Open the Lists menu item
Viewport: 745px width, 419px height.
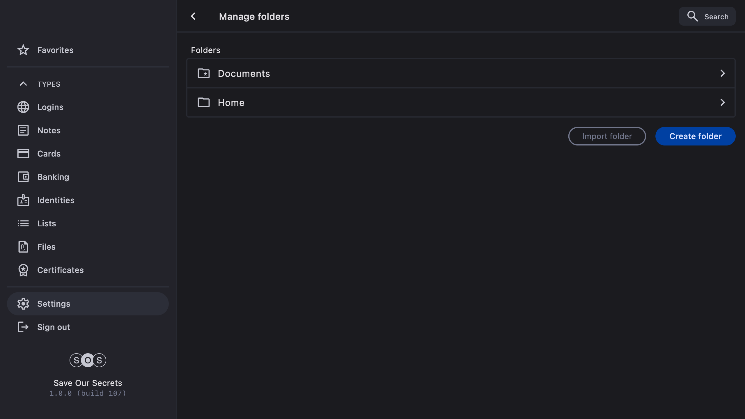pos(47,223)
